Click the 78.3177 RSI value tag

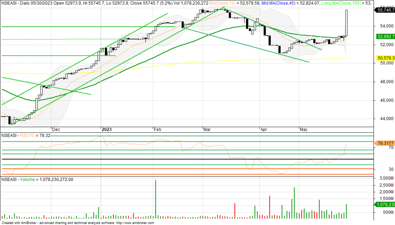(x=385, y=143)
